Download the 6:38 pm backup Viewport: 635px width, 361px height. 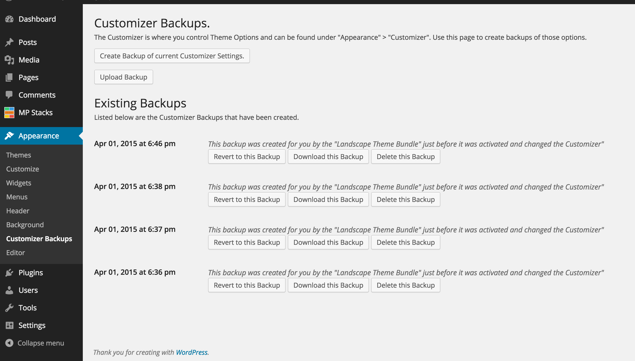pyautogui.click(x=328, y=199)
